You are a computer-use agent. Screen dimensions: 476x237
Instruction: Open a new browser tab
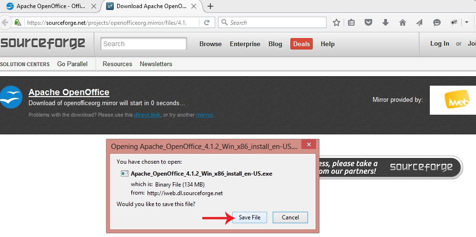pyautogui.click(x=210, y=6)
